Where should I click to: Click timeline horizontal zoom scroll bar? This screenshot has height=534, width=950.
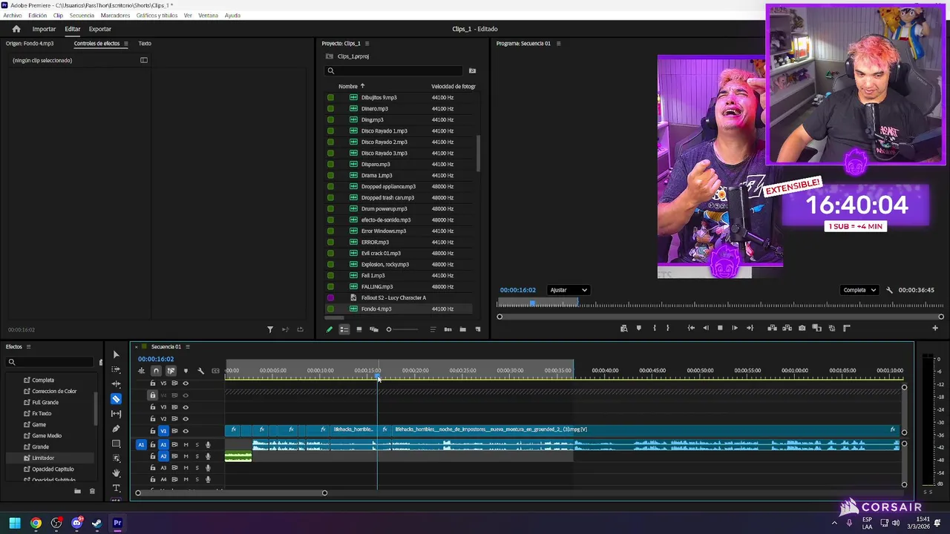[231, 492]
